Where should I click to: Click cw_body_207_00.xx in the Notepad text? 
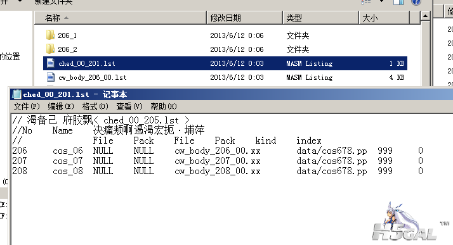(218, 161)
